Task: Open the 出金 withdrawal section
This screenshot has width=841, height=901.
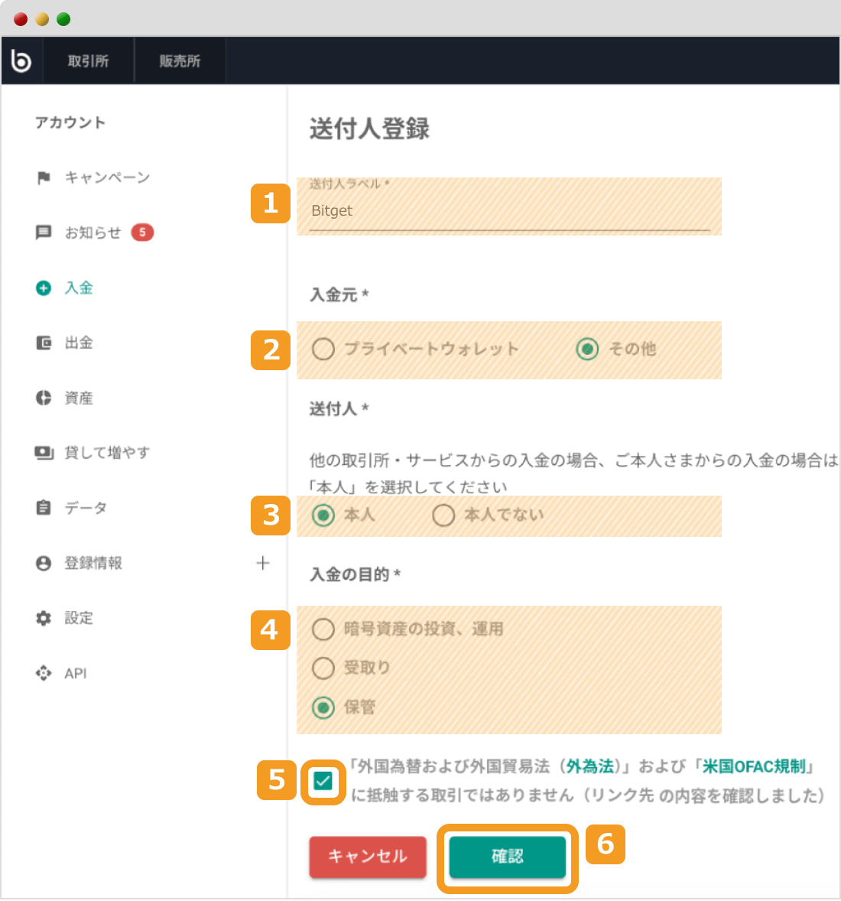Action: pyautogui.click(x=80, y=343)
